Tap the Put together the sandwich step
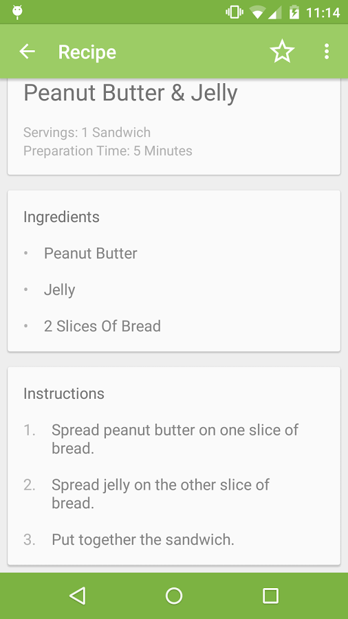 (x=143, y=540)
